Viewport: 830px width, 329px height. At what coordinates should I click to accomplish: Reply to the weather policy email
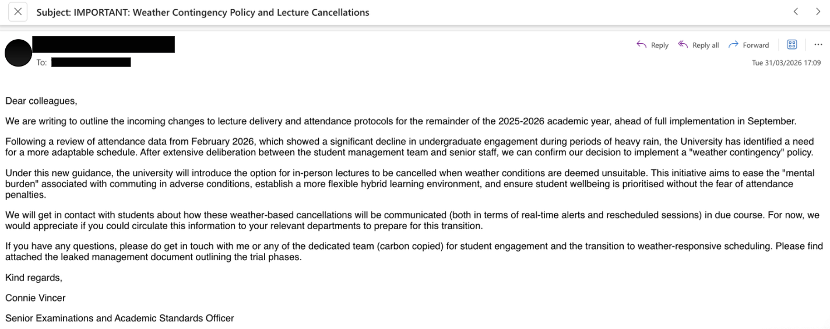click(x=652, y=45)
